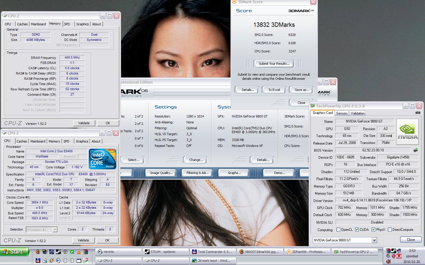Open Processor #1 selection dropdown in CPU-Z
Viewport: 425px width, 265px height.
click(55, 230)
